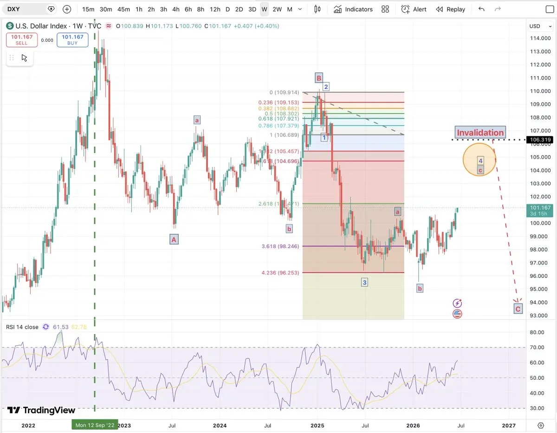Choose the 6h timeframe

[188, 9]
